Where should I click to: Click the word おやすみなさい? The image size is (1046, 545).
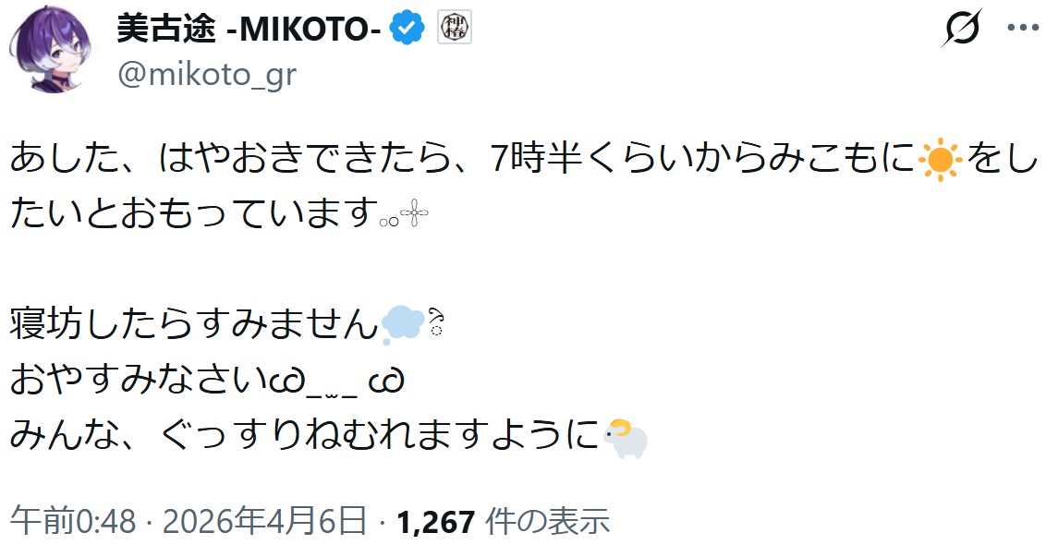click(139, 380)
